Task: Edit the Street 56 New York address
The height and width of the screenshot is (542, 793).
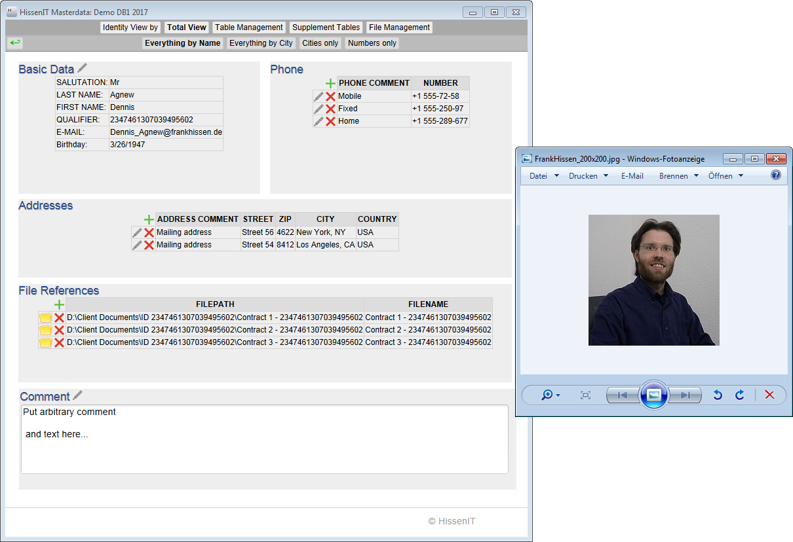Action: [x=137, y=232]
